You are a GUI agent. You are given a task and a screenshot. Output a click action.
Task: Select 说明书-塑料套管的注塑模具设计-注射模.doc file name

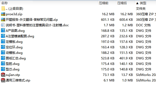37,25
